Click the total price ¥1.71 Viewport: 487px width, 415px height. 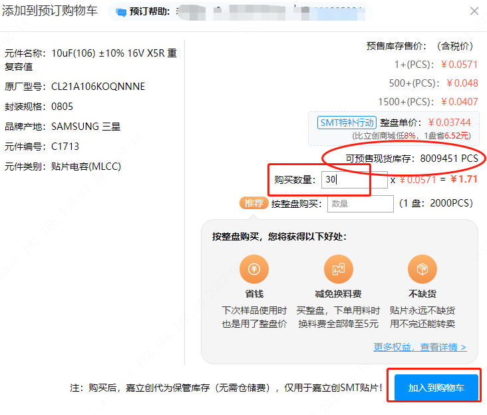click(464, 180)
